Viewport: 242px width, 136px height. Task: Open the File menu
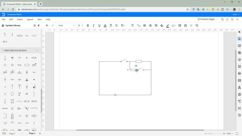3,19
